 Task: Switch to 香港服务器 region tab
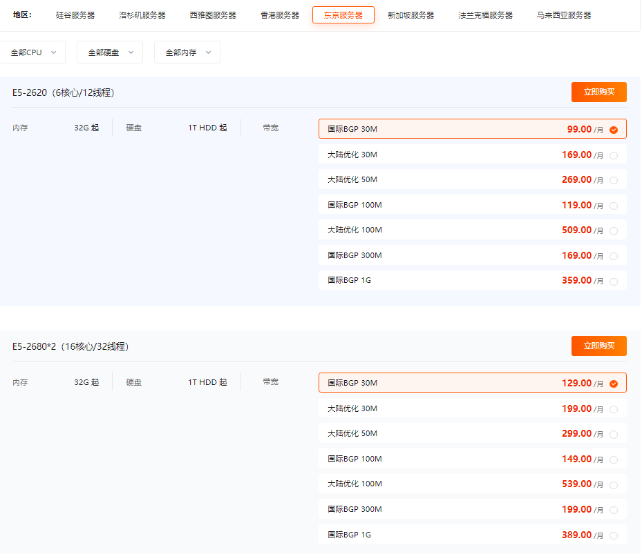(x=280, y=15)
